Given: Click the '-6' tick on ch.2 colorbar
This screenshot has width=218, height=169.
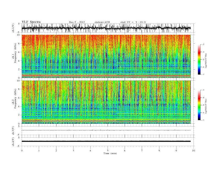Looking at the screenshot, I should 203,113.
